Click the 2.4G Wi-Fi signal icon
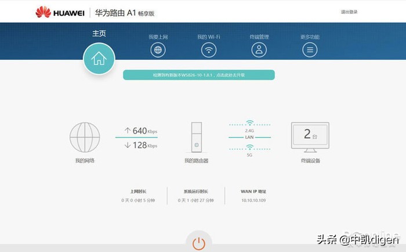The width and height of the screenshot is (406, 252). [x=249, y=123]
